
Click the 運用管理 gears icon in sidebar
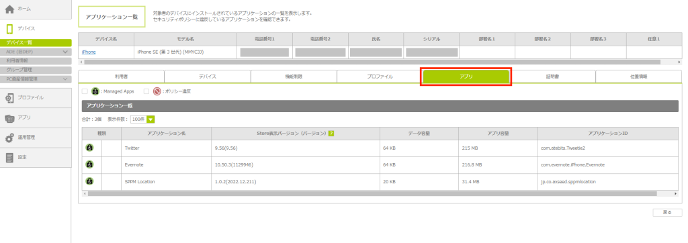pyautogui.click(x=9, y=138)
